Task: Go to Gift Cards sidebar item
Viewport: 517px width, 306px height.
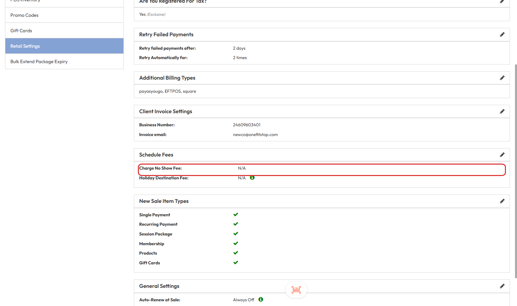Action: (x=21, y=31)
